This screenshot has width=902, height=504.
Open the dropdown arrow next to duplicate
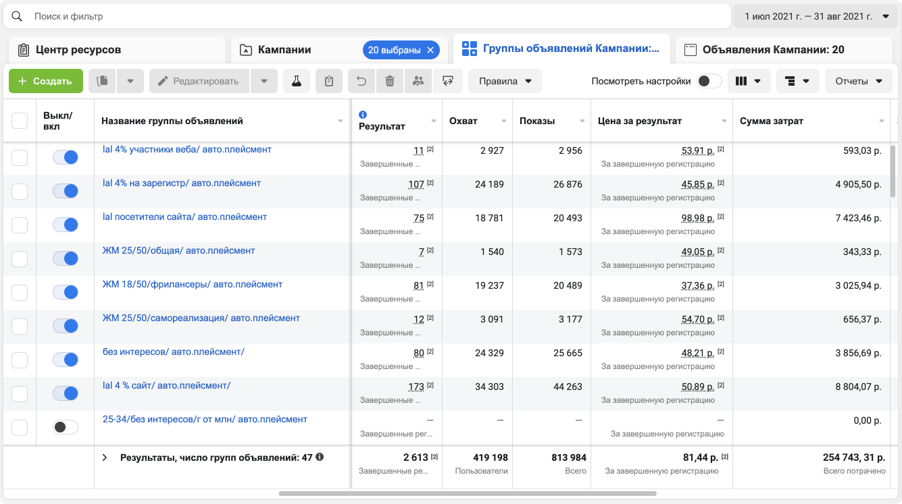click(x=130, y=81)
